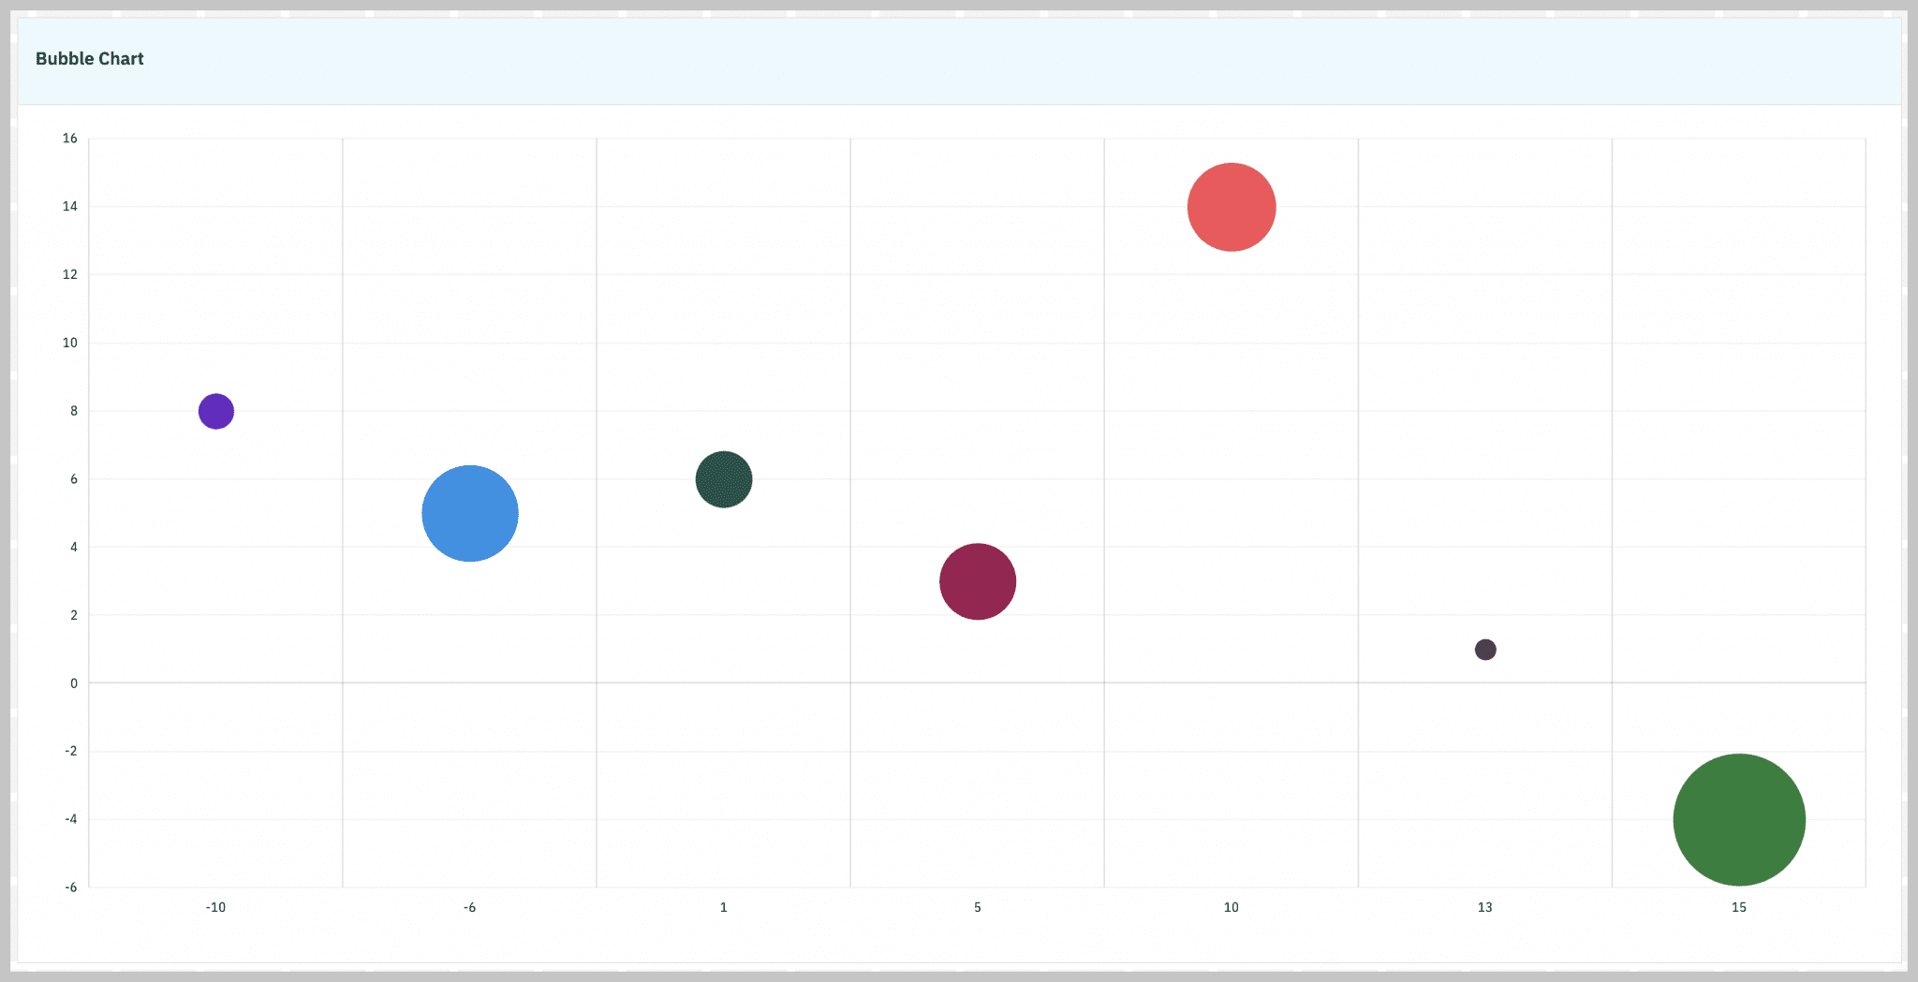Click the x-axis label 5
The image size is (1918, 982).
click(x=977, y=907)
